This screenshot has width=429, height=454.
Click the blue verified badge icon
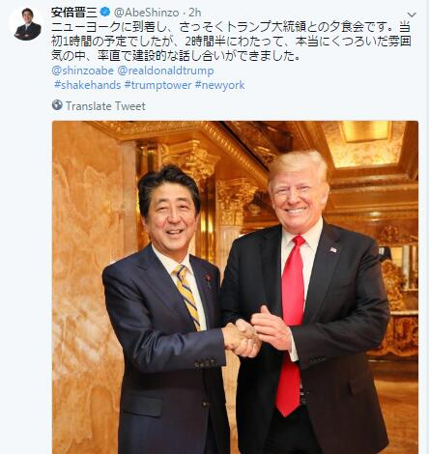tap(105, 13)
